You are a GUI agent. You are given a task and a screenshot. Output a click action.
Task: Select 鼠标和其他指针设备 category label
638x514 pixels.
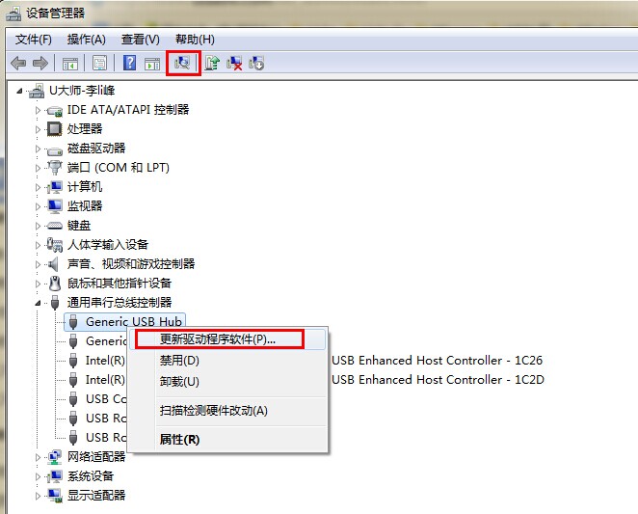pos(120,284)
